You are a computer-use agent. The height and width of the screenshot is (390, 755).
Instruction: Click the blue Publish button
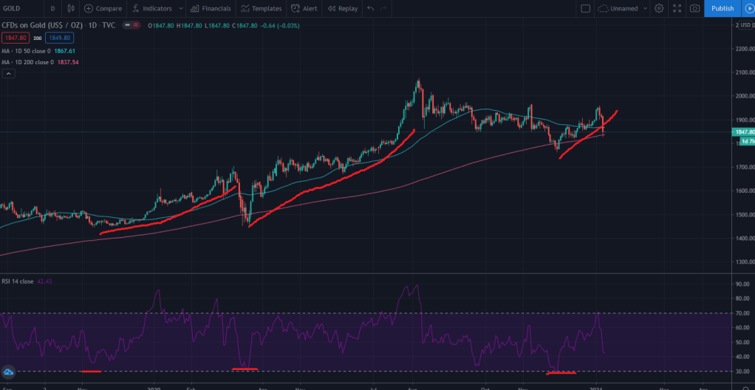coord(722,8)
